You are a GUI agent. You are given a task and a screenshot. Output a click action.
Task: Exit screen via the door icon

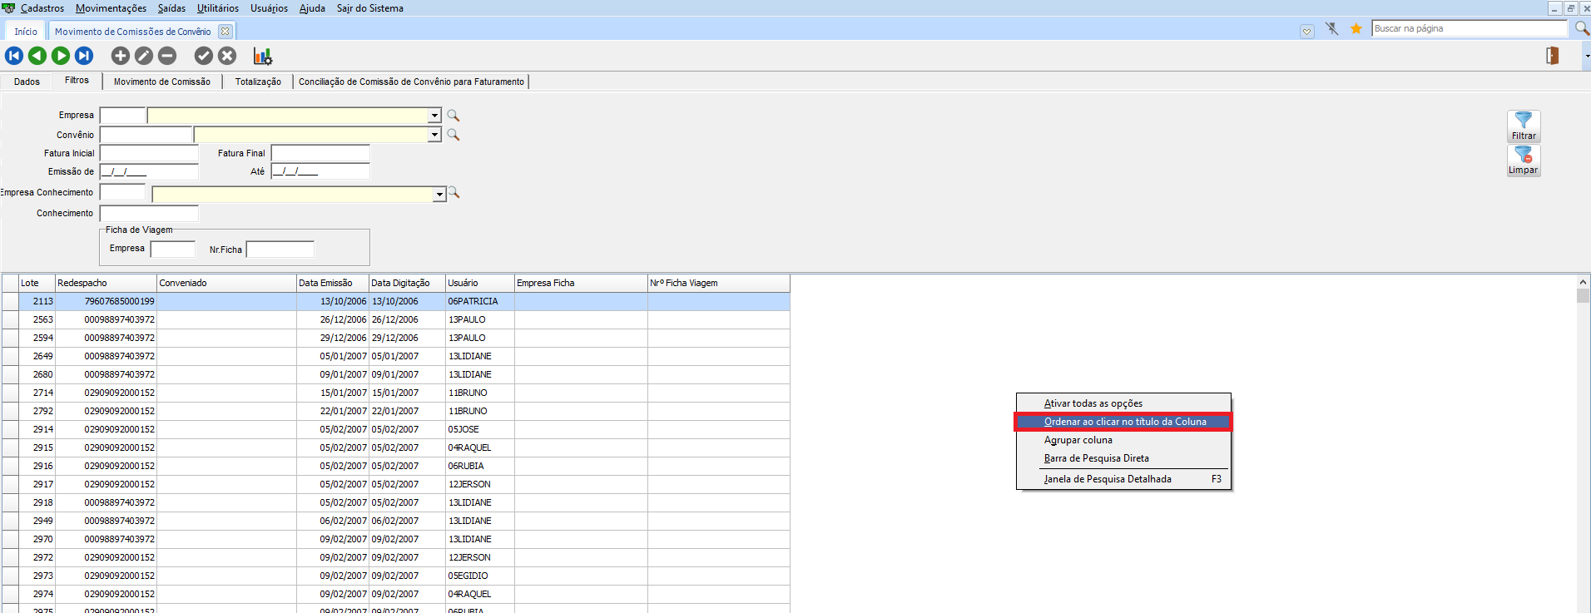tap(1553, 56)
